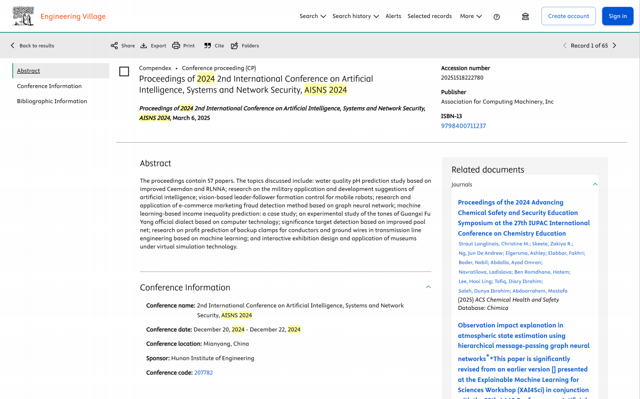
Task: Click author Tofiq, Diary Ibrahim
Action: 518,281
